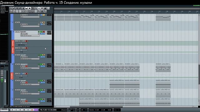
Task: Open the Global Auto automation mode dropdown
Action: click(x=72, y=110)
